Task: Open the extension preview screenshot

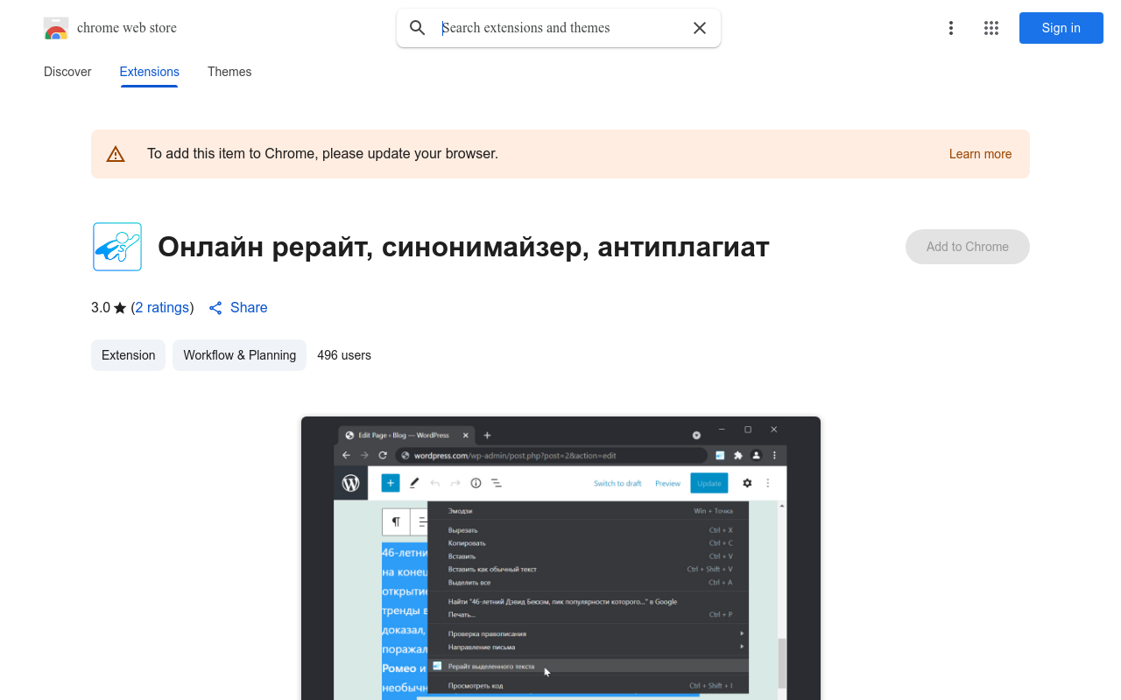Action: [x=560, y=558]
